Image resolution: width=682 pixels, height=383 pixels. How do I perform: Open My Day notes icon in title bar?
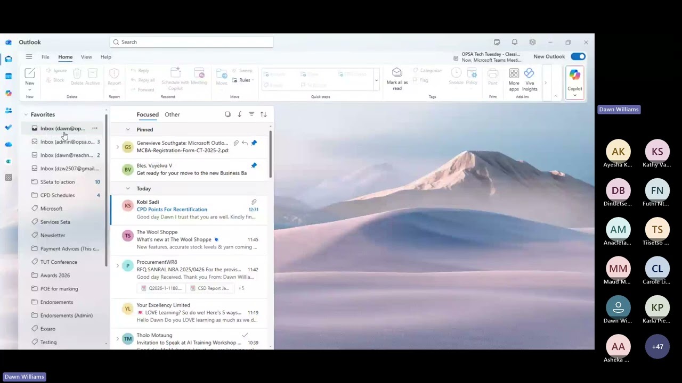[x=497, y=42]
